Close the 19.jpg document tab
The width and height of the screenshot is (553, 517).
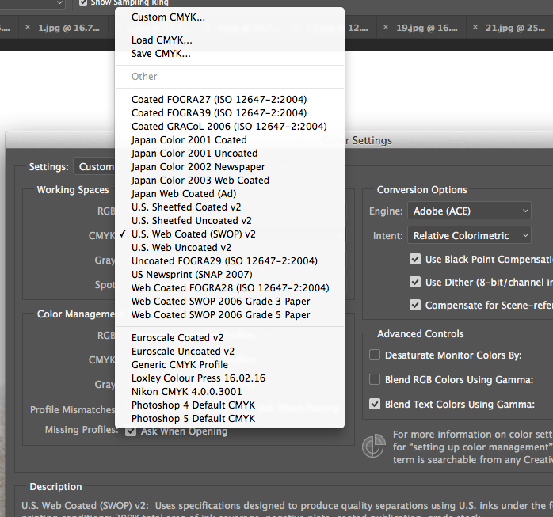click(386, 27)
